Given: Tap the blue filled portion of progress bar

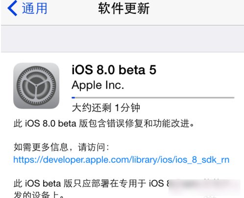Looking at the screenshot, I should tap(73, 98).
